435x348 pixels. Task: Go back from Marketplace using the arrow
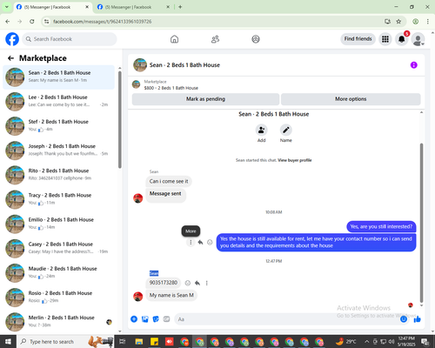tap(10, 58)
